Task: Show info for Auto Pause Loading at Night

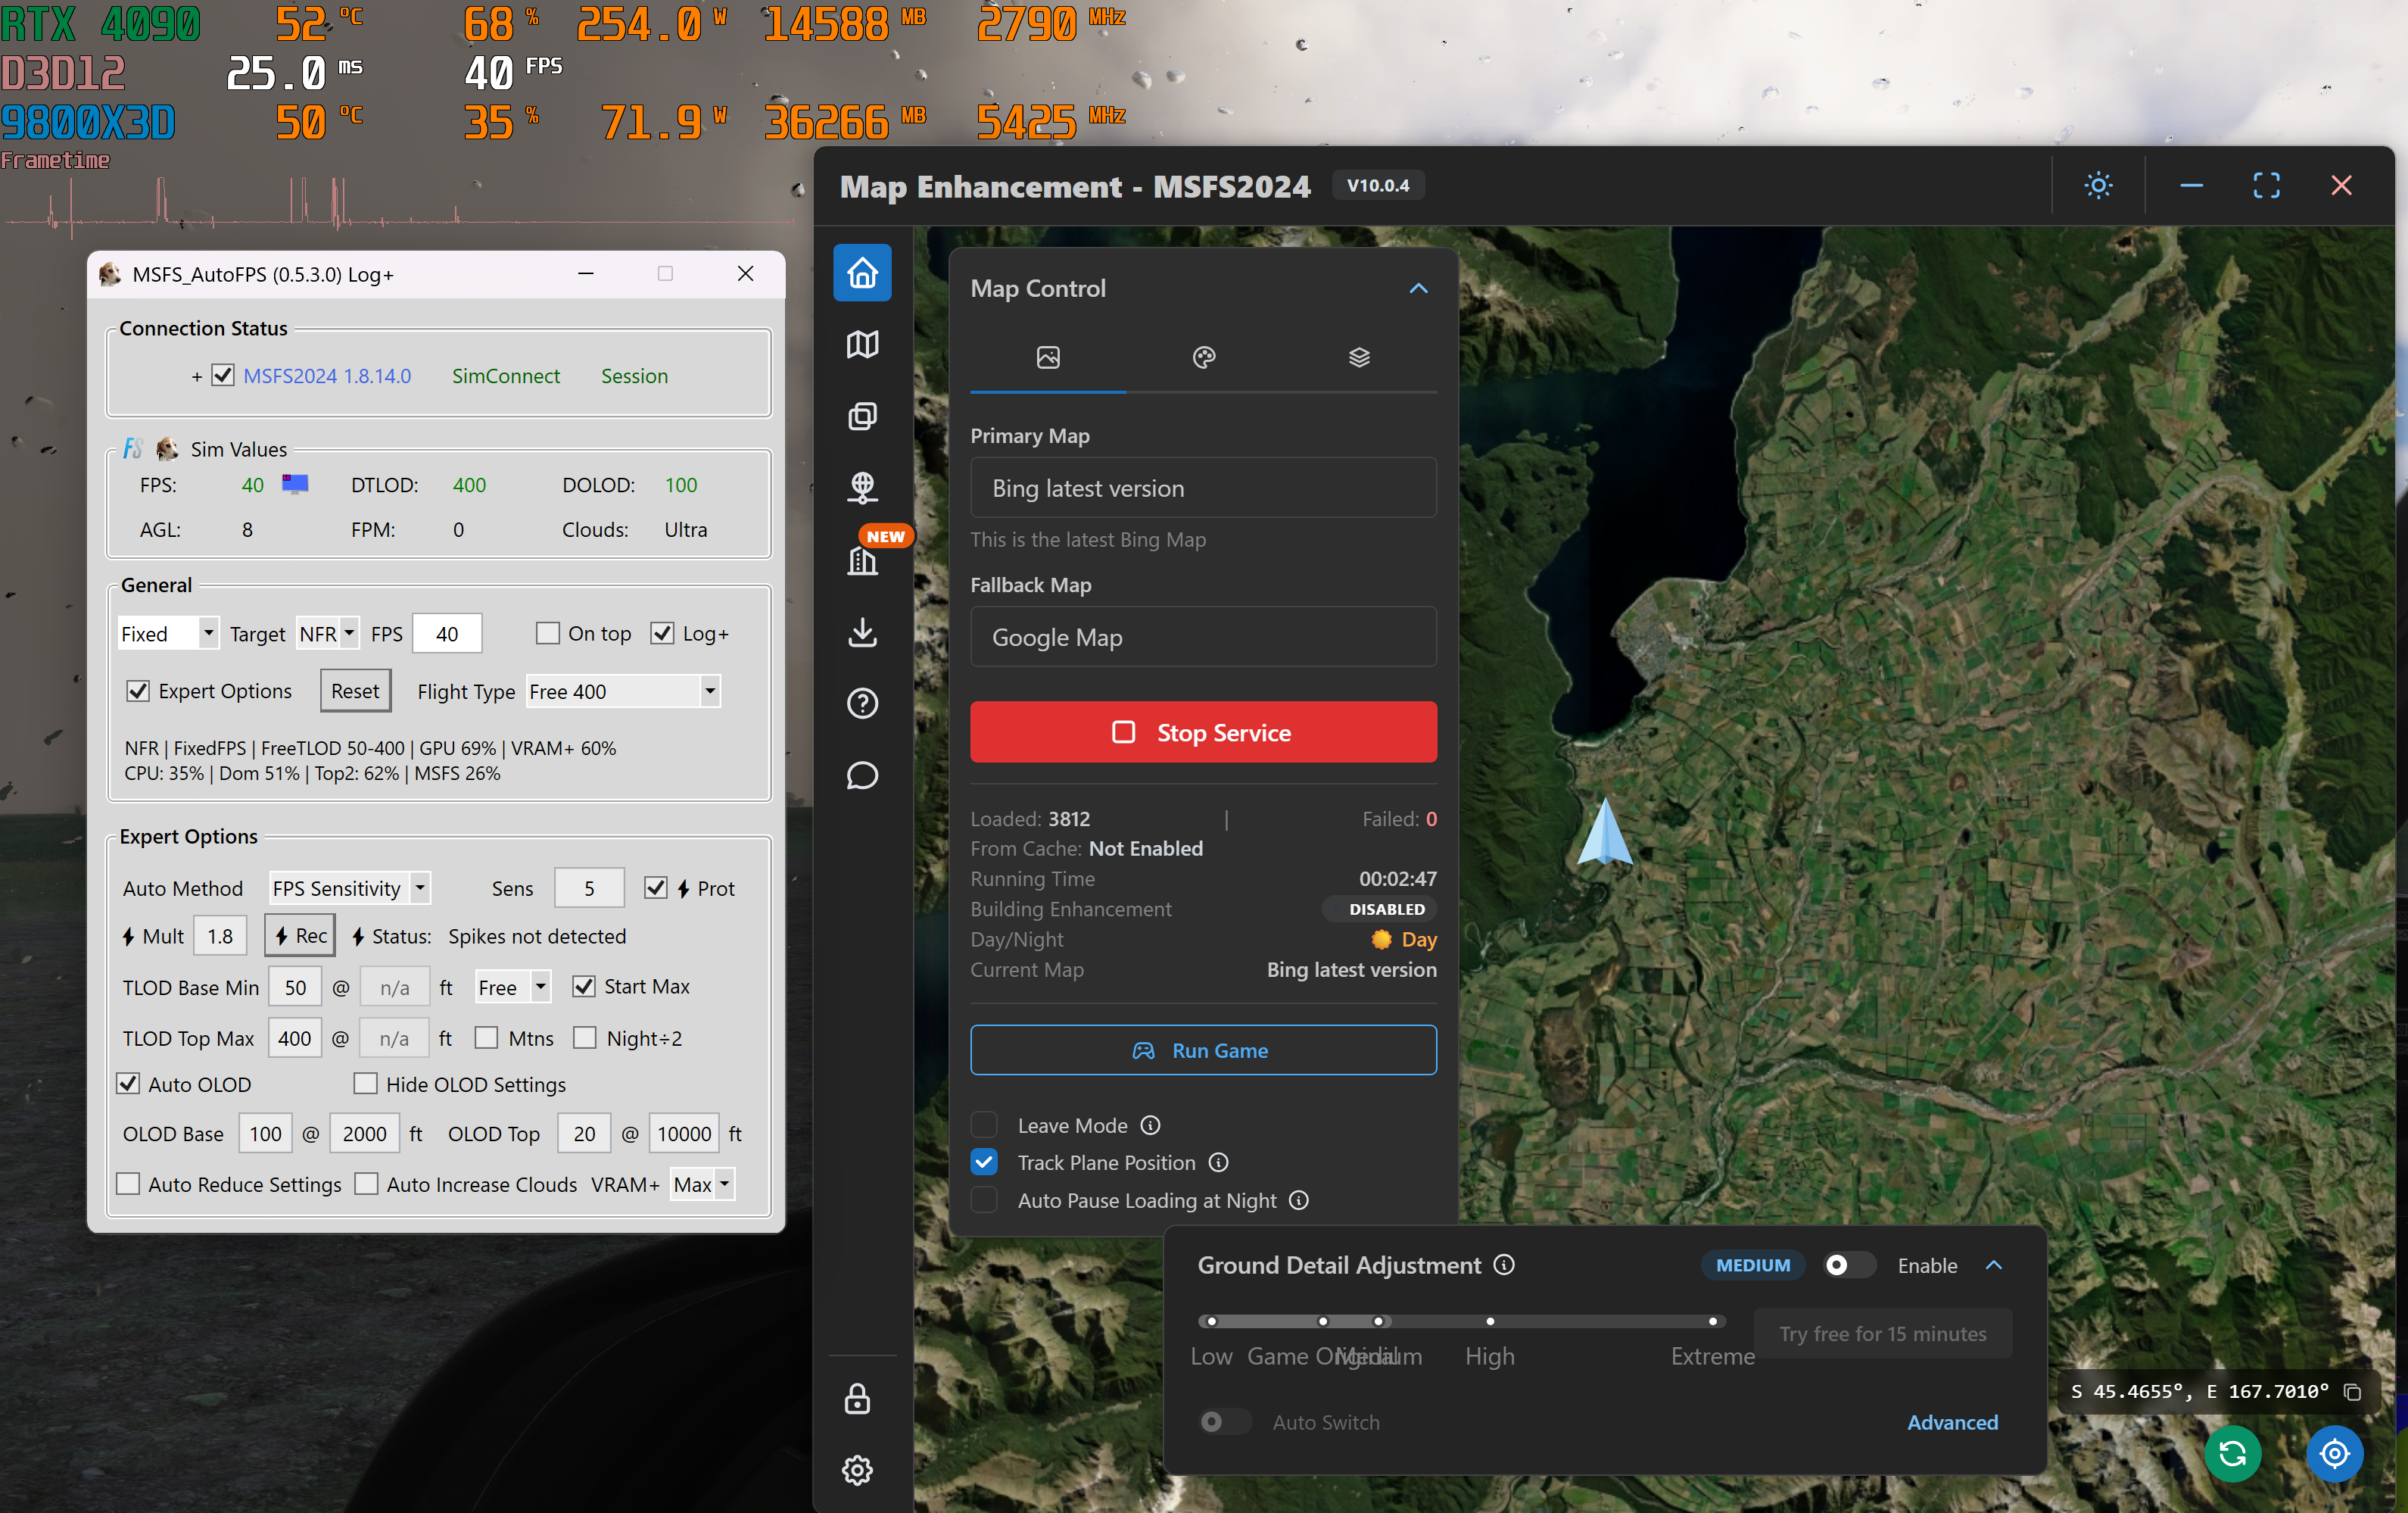Action: pyautogui.click(x=1298, y=1201)
